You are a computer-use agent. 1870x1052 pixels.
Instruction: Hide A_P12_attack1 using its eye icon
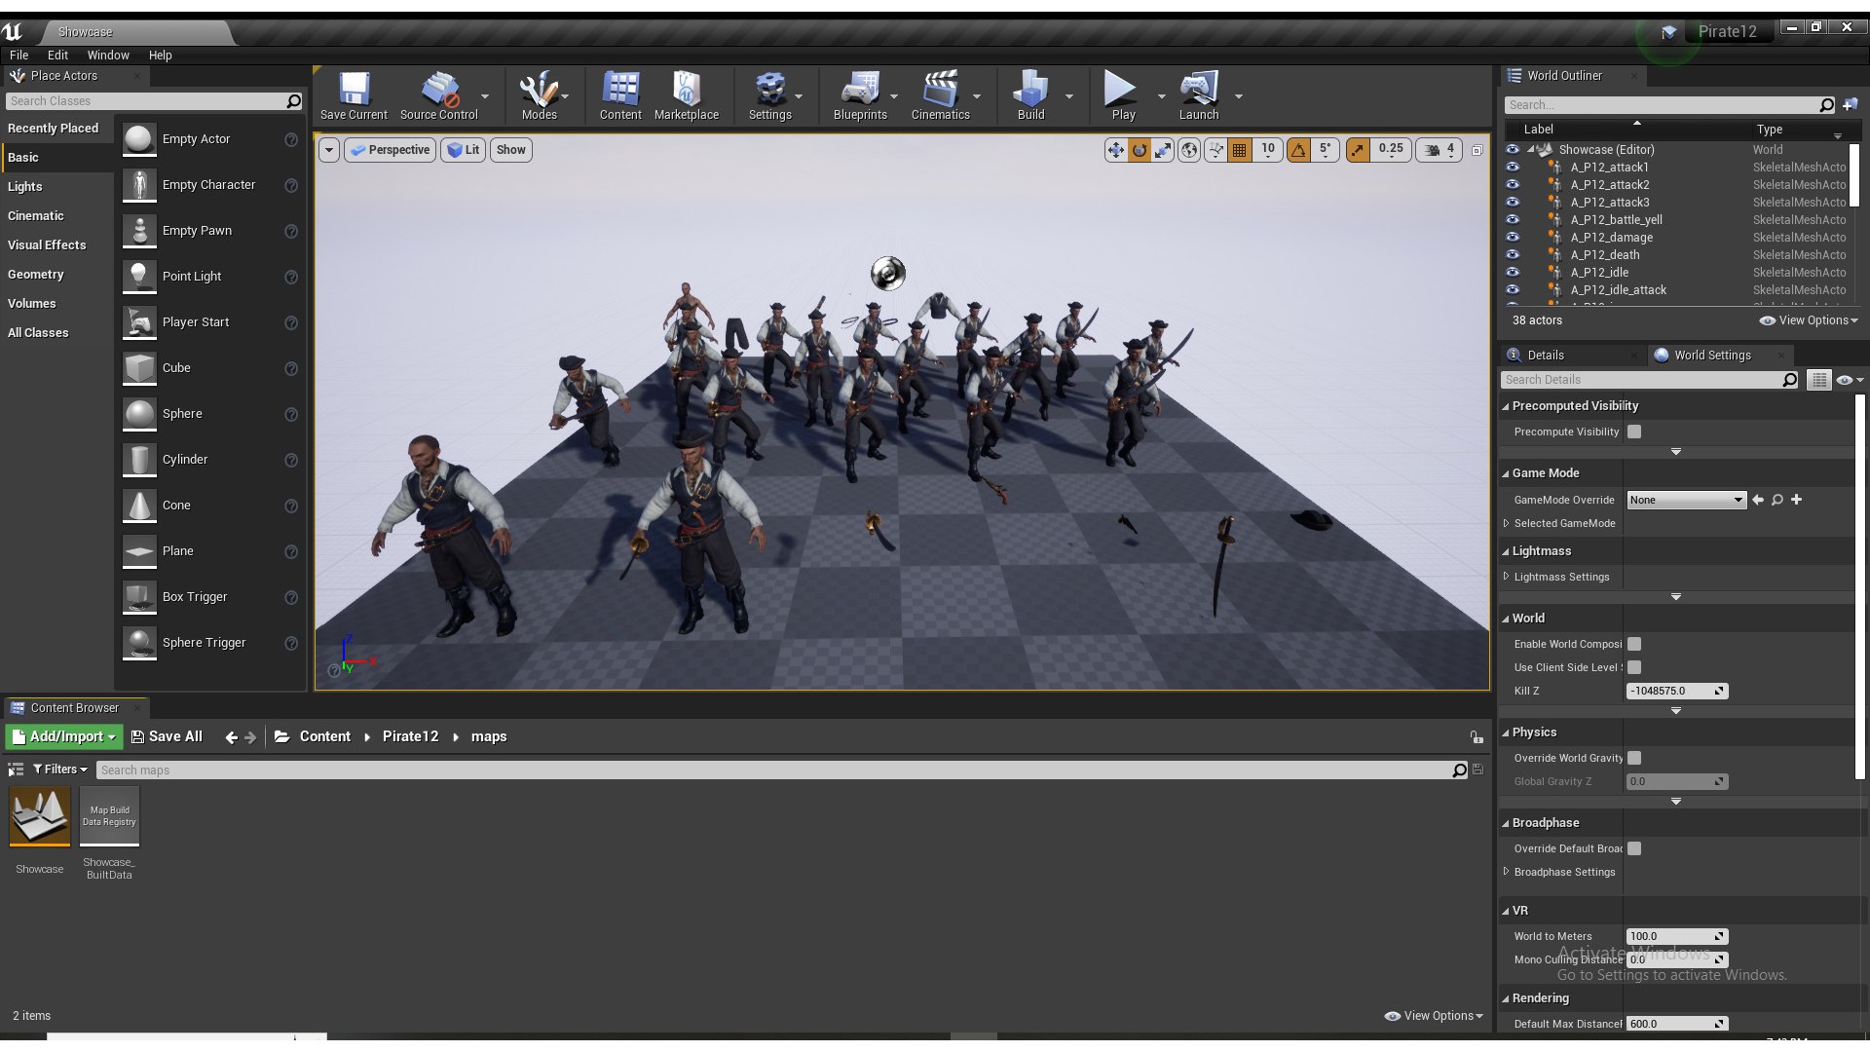1513,168
